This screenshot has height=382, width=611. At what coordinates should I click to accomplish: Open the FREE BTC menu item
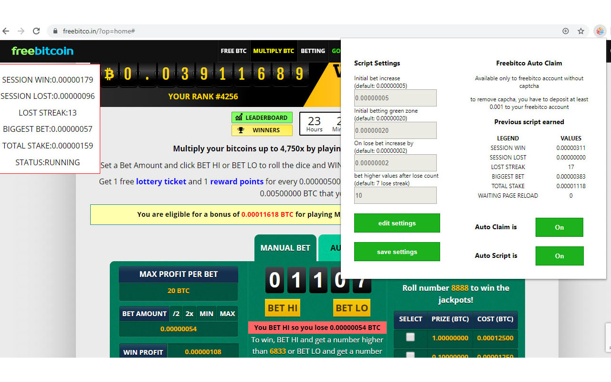[x=234, y=51]
